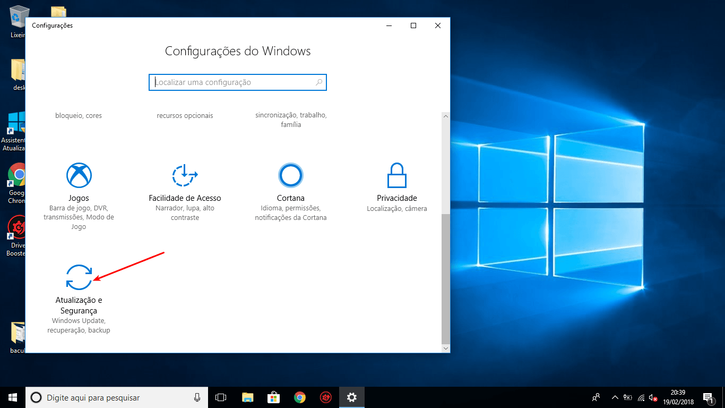Click the Localizar uma configuração search field
This screenshot has height=408, width=725.
[x=238, y=82]
